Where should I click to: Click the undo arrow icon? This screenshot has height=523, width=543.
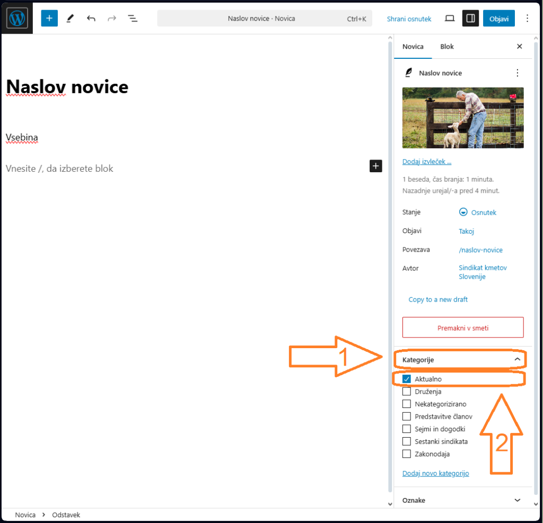coord(91,19)
